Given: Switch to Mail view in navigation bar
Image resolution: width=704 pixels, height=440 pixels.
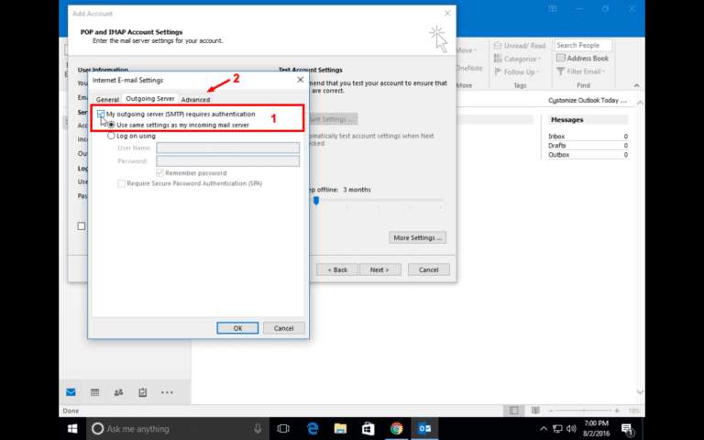Looking at the screenshot, I should (71, 392).
